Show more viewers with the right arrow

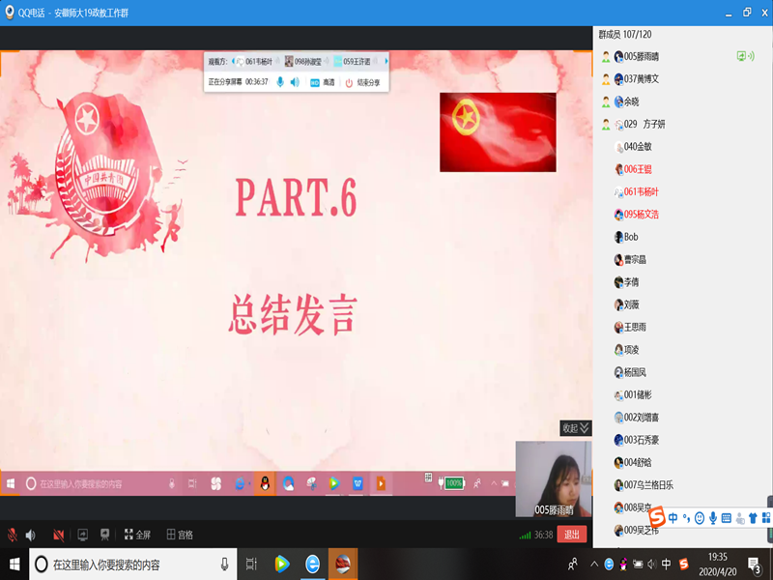click(x=386, y=61)
